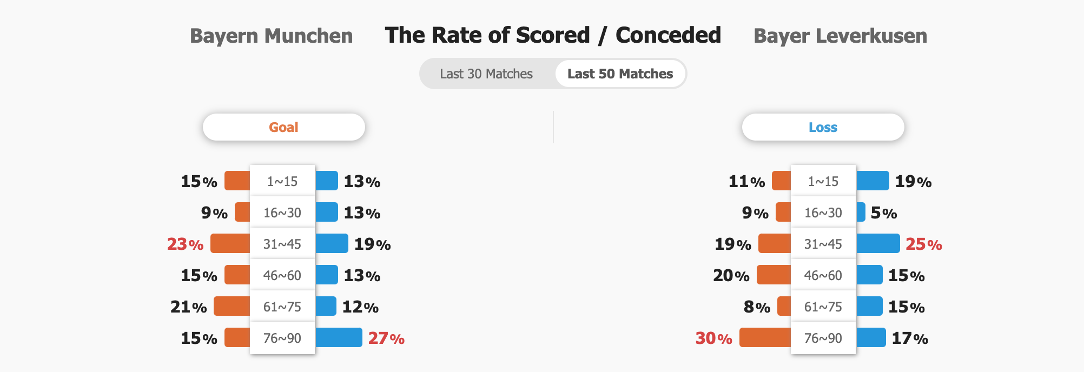Click the Goal 76~90 minute label

pyautogui.click(x=282, y=338)
